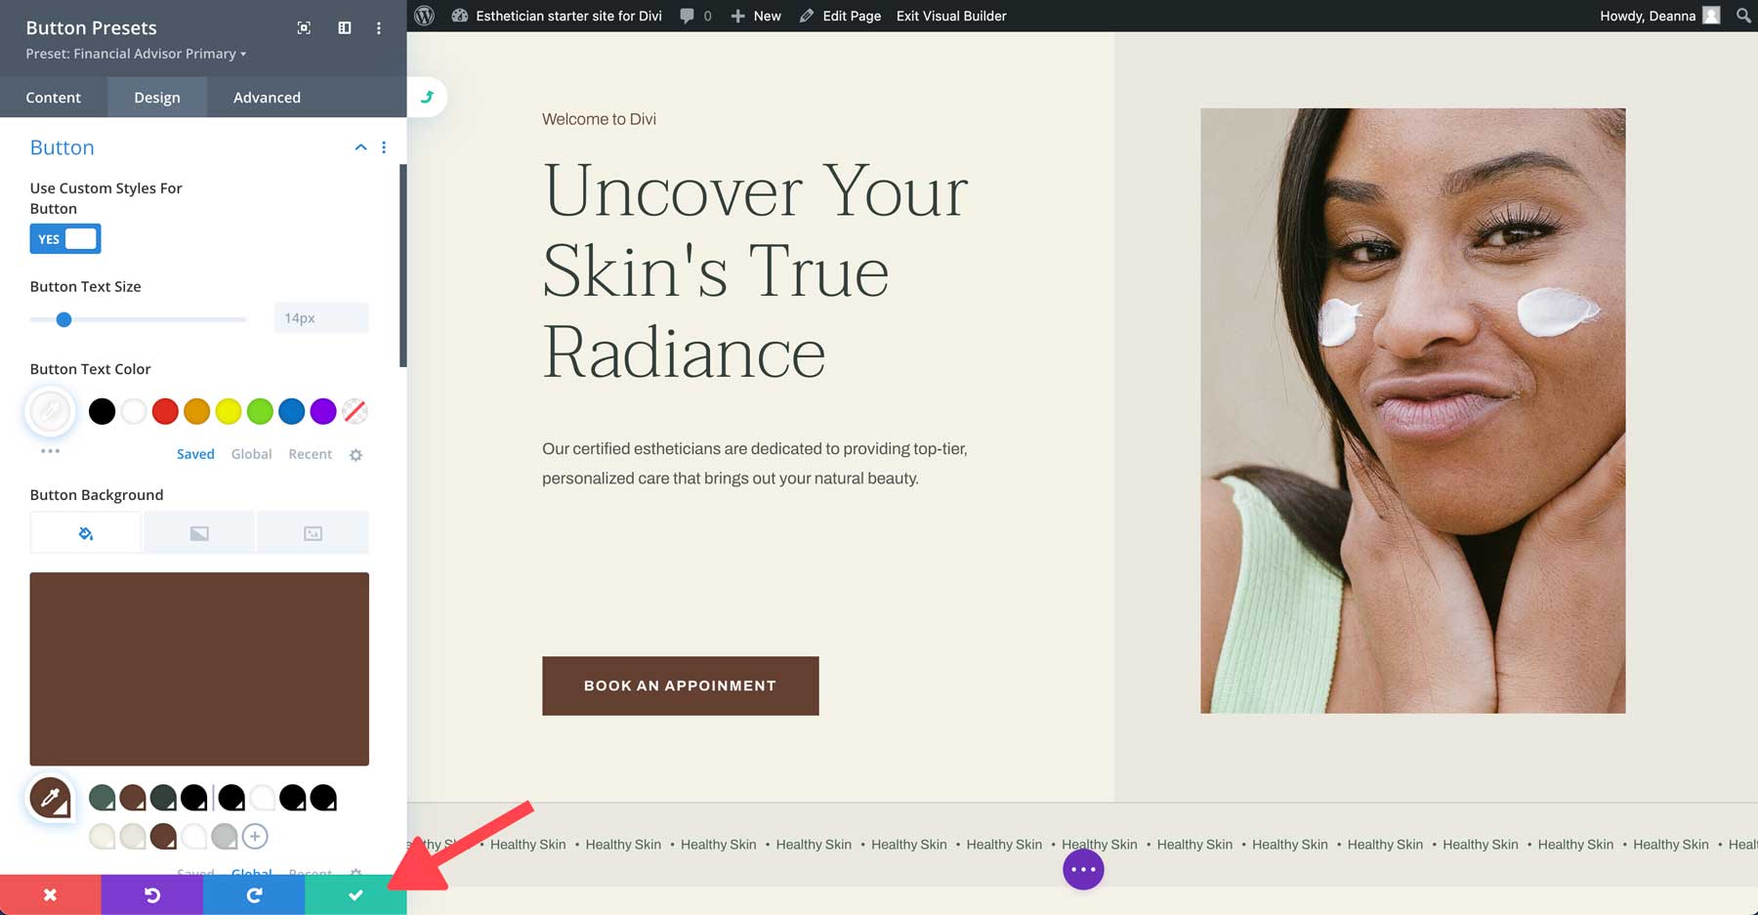Disable Use Custom Styles For Button
Viewport: 1758px width, 915px height.
(x=64, y=238)
